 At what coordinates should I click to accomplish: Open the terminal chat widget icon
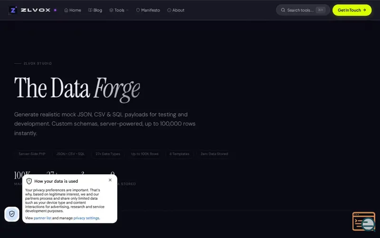[x=364, y=221]
